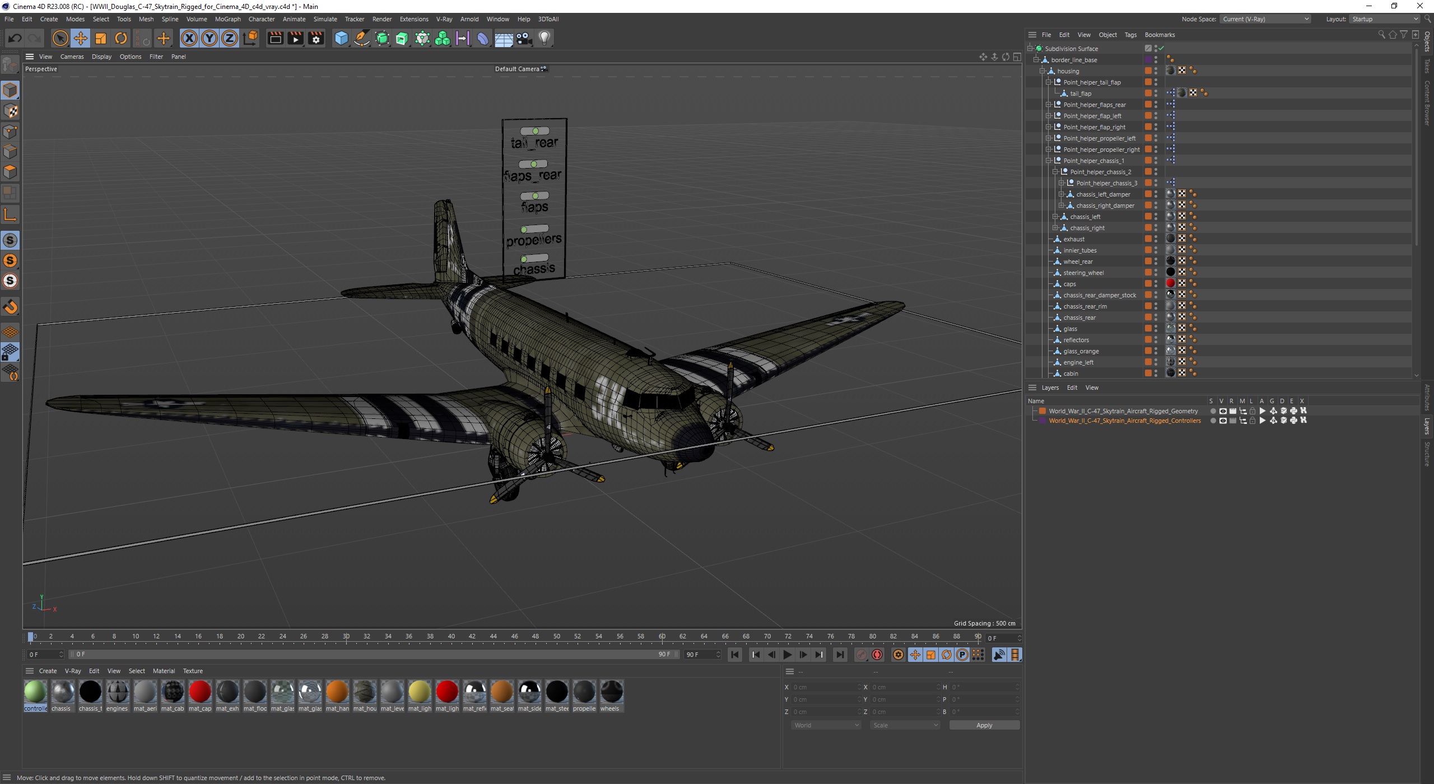1434x784 pixels.
Task: Expand Point_helper_flaps_rear node
Action: tap(1049, 104)
